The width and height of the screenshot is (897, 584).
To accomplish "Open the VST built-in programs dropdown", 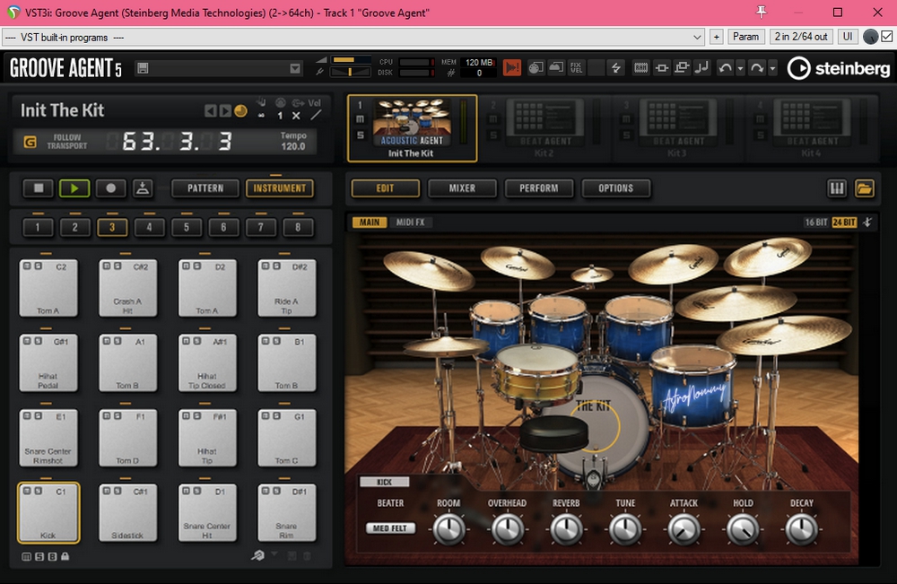I will pos(353,37).
